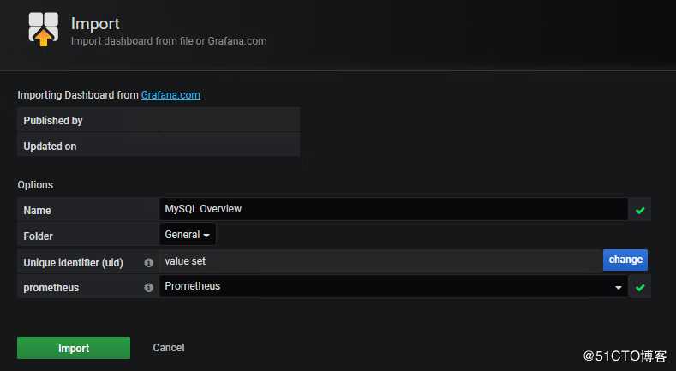Expand the Prometheus data source dropdown arrow
676x371 pixels.
click(619, 289)
